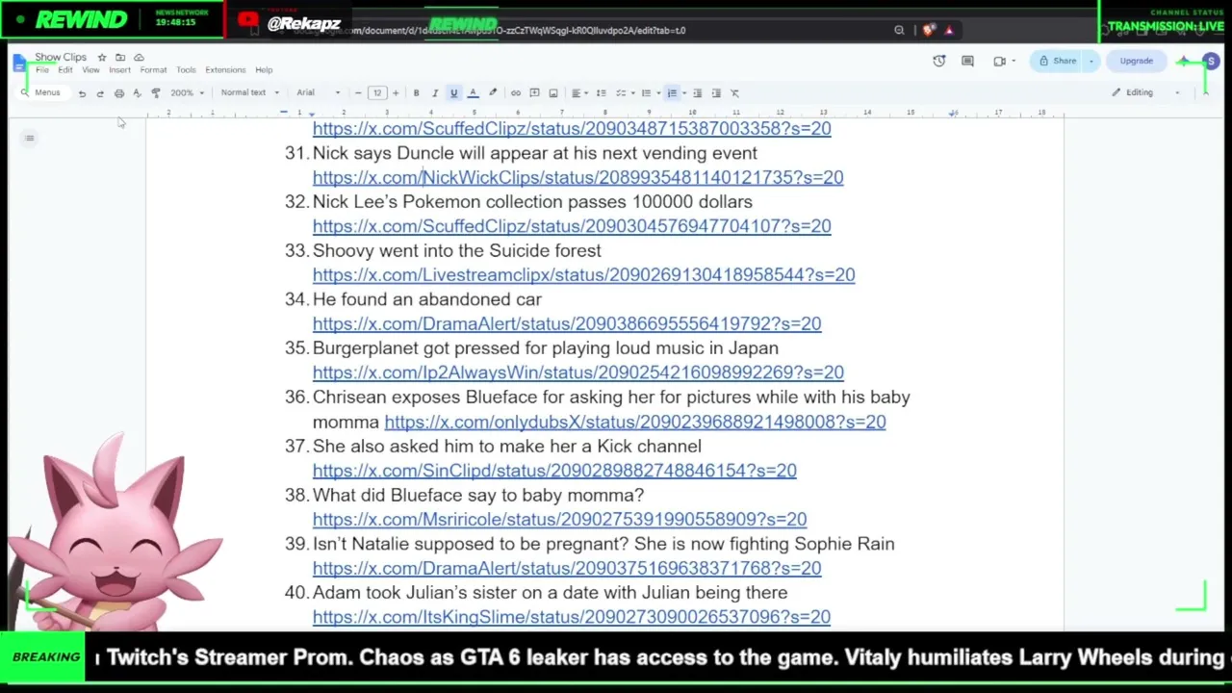The image size is (1232, 693).
Task: Open the onlydubsX status link
Action: click(x=635, y=422)
